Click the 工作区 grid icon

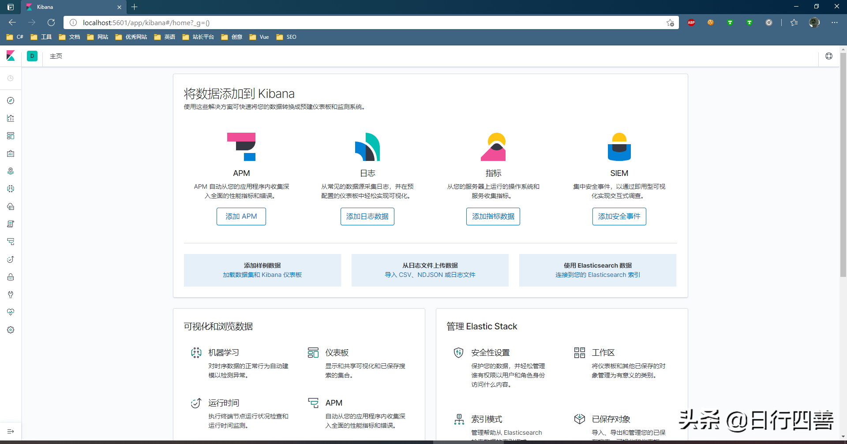580,353
